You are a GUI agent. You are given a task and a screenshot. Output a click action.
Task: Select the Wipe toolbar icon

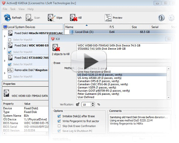[52, 17]
